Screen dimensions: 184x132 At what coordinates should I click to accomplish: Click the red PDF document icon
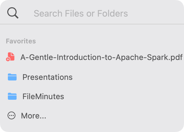pos(11,57)
